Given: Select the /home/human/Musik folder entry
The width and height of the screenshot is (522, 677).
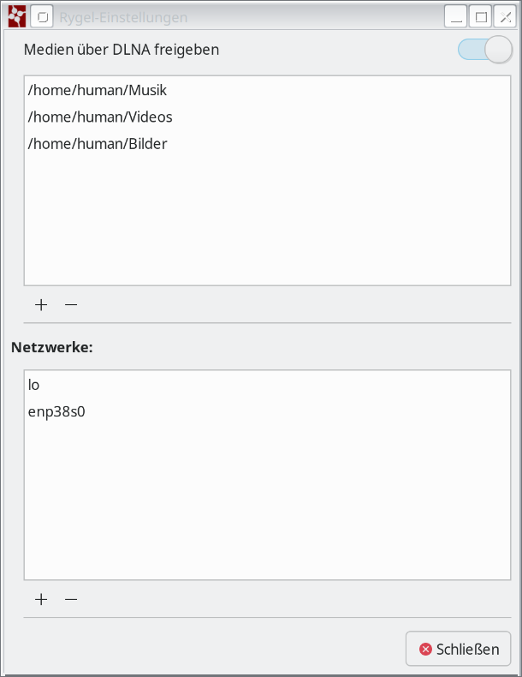Looking at the screenshot, I should (x=97, y=89).
